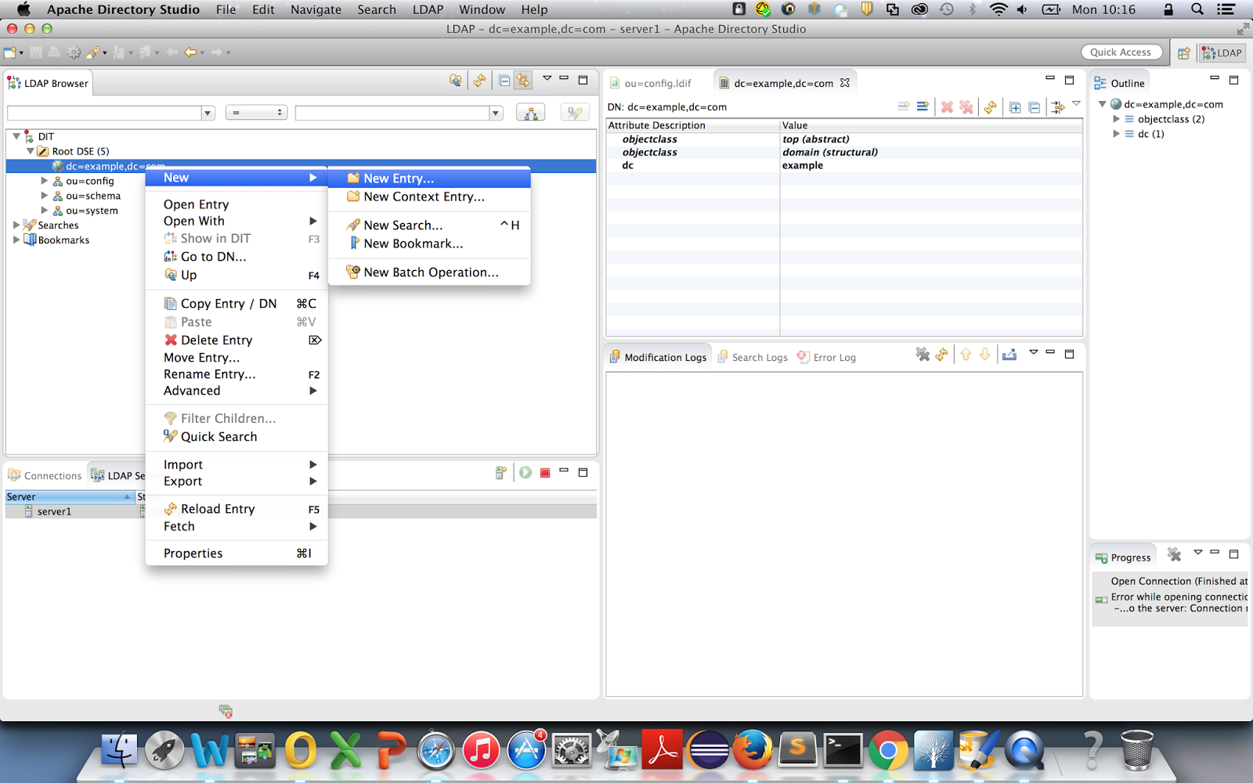Start the server with the green Run icon
The height and width of the screenshot is (783, 1253).
[525, 472]
